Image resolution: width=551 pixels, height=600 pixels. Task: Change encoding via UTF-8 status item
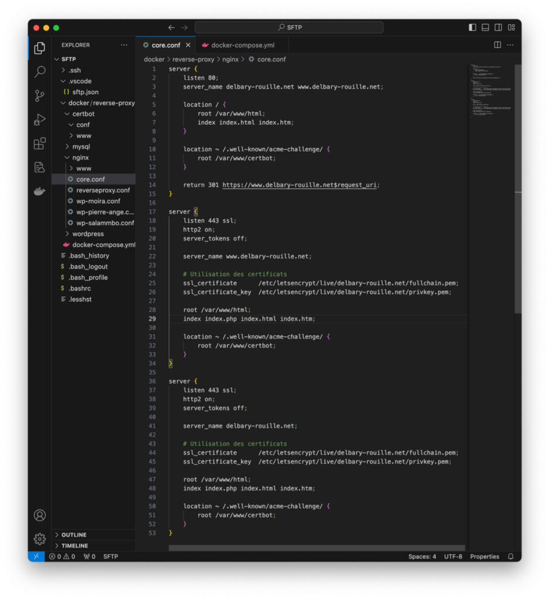point(453,557)
